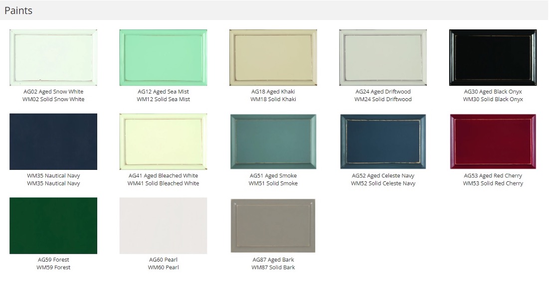
Task: Click the Paints section heading
Action: pos(18,10)
